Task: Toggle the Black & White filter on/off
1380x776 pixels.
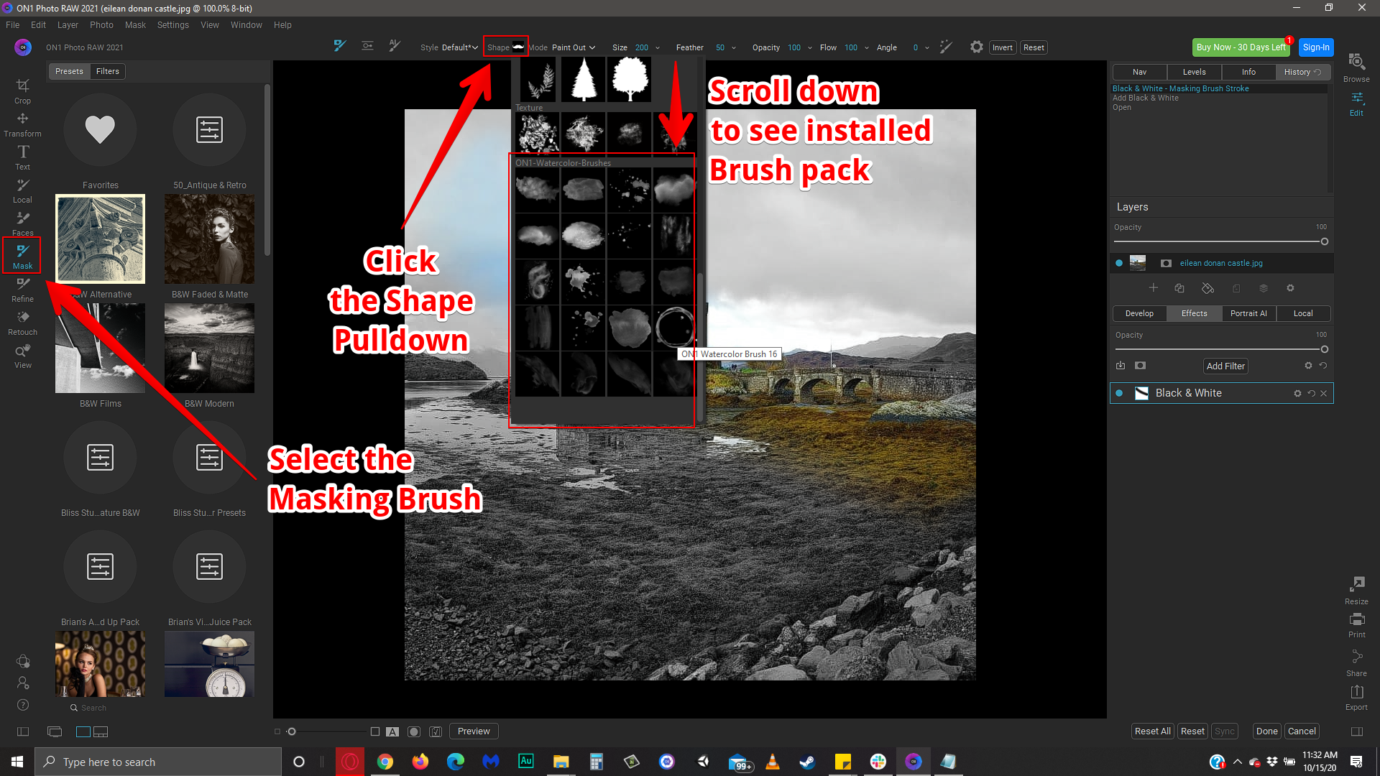Action: coord(1119,393)
